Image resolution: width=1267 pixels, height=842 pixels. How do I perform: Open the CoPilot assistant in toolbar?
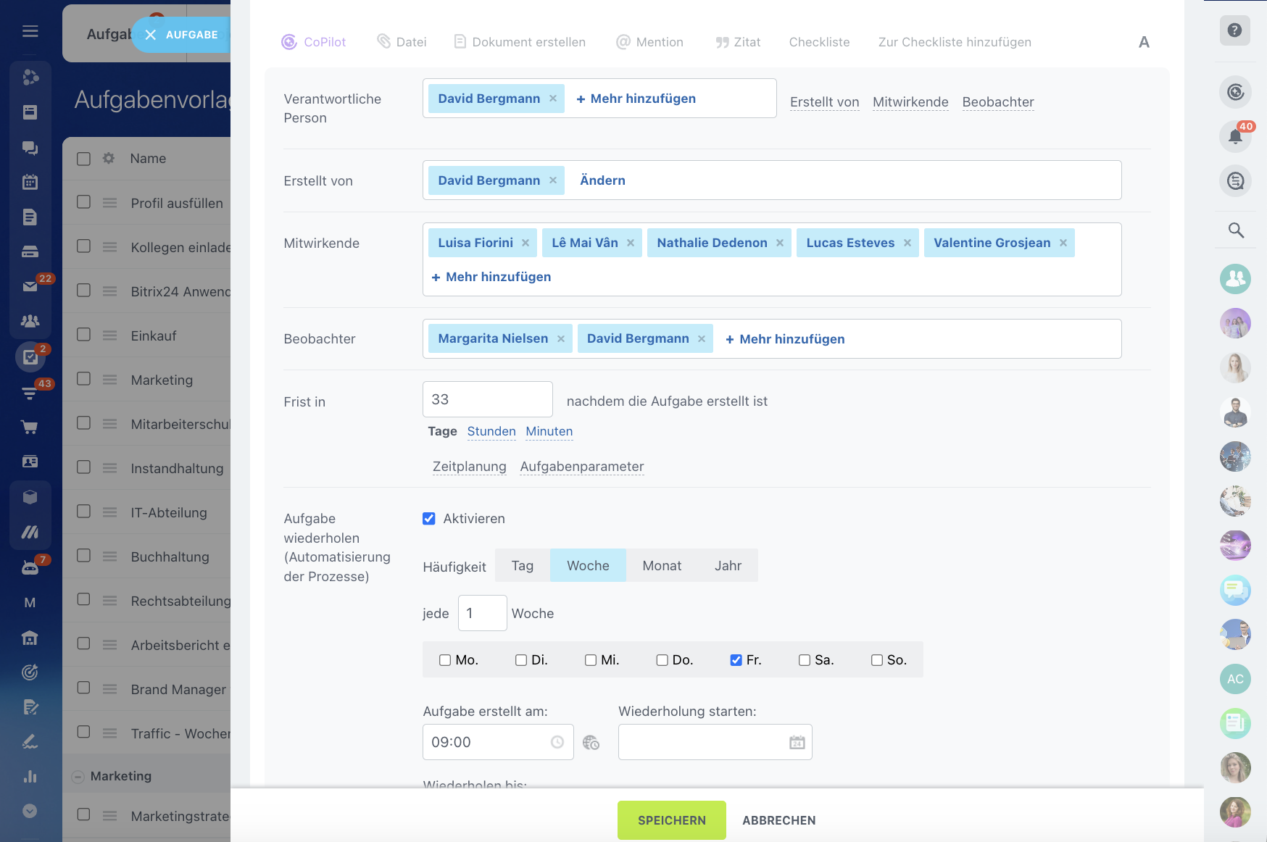click(x=314, y=42)
